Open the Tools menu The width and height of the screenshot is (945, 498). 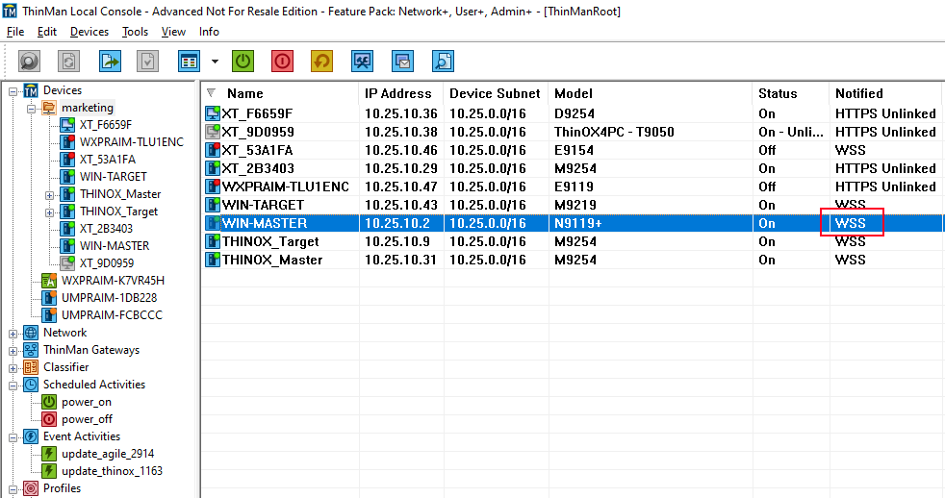coord(135,32)
